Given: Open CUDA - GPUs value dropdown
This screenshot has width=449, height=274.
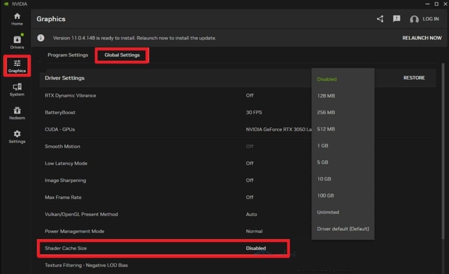Looking at the screenshot, I should [278, 129].
